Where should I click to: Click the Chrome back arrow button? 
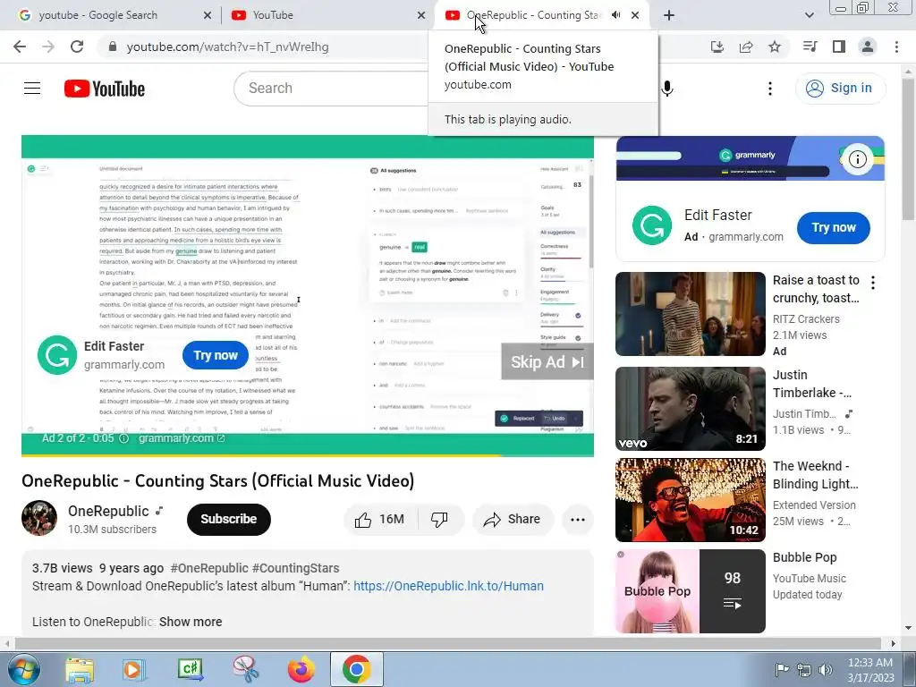[x=20, y=47]
